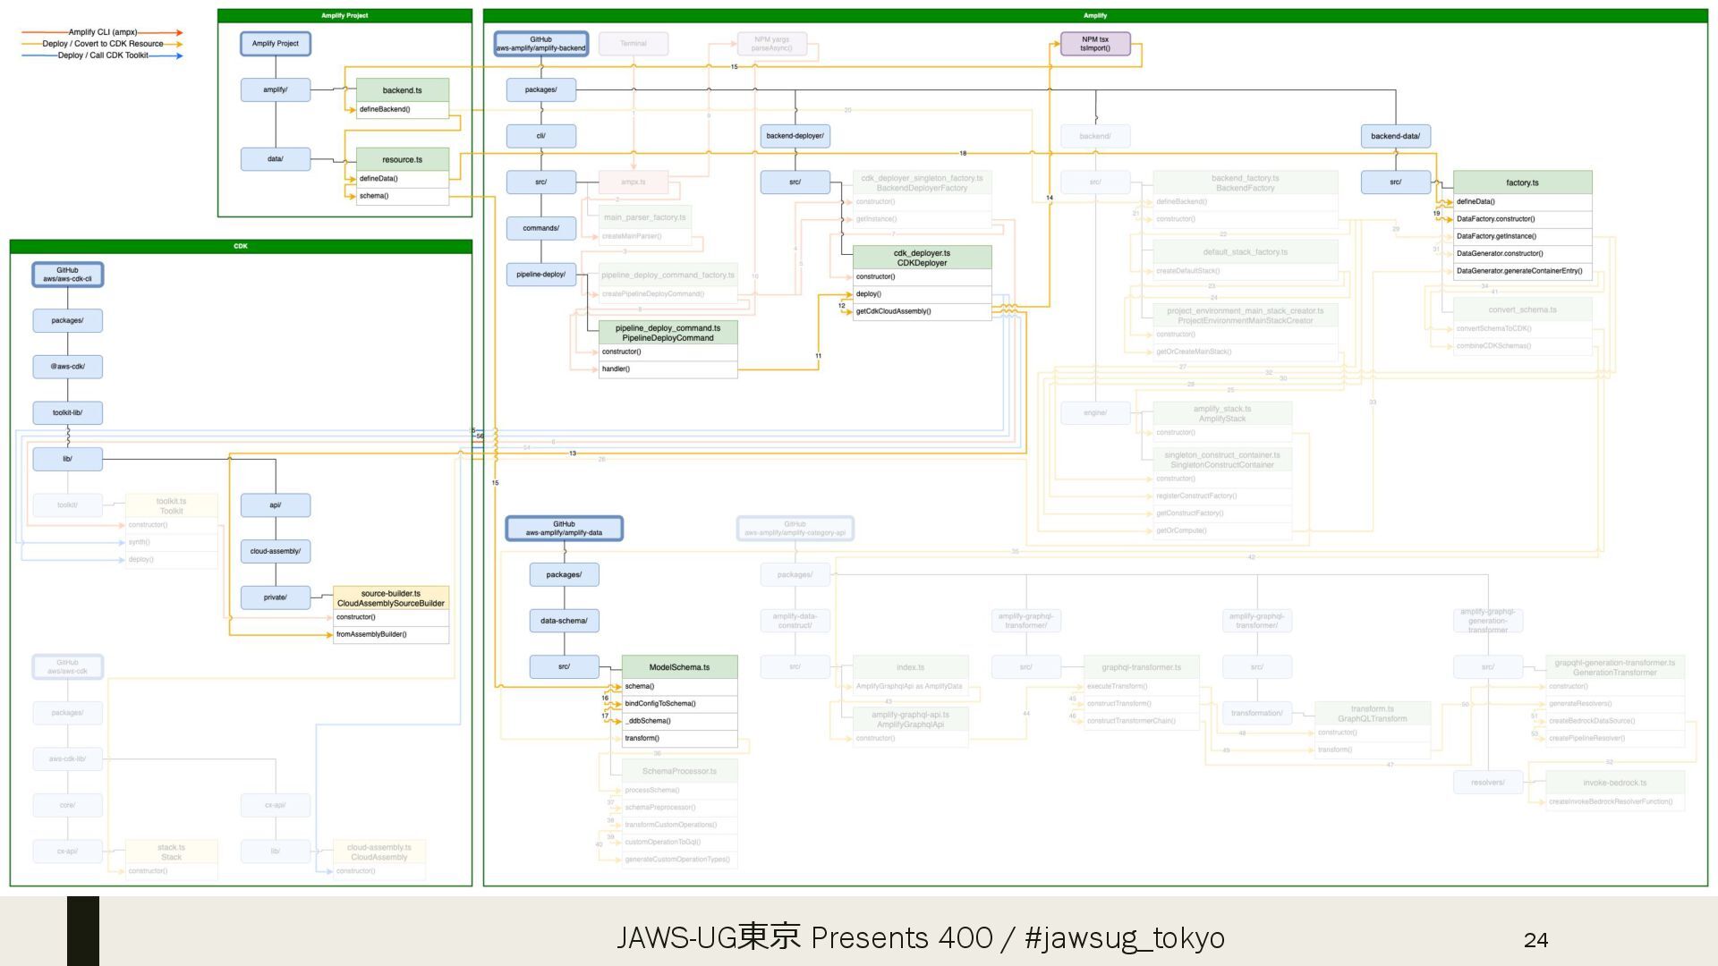Select the cdk_deployer.ts CDKDeployer header
Viewport: 1718px width, 966px height.
[922, 258]
